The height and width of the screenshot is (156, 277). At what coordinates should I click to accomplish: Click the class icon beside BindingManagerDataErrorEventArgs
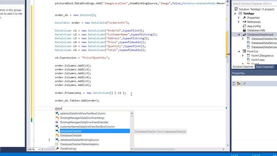(57, 117)
